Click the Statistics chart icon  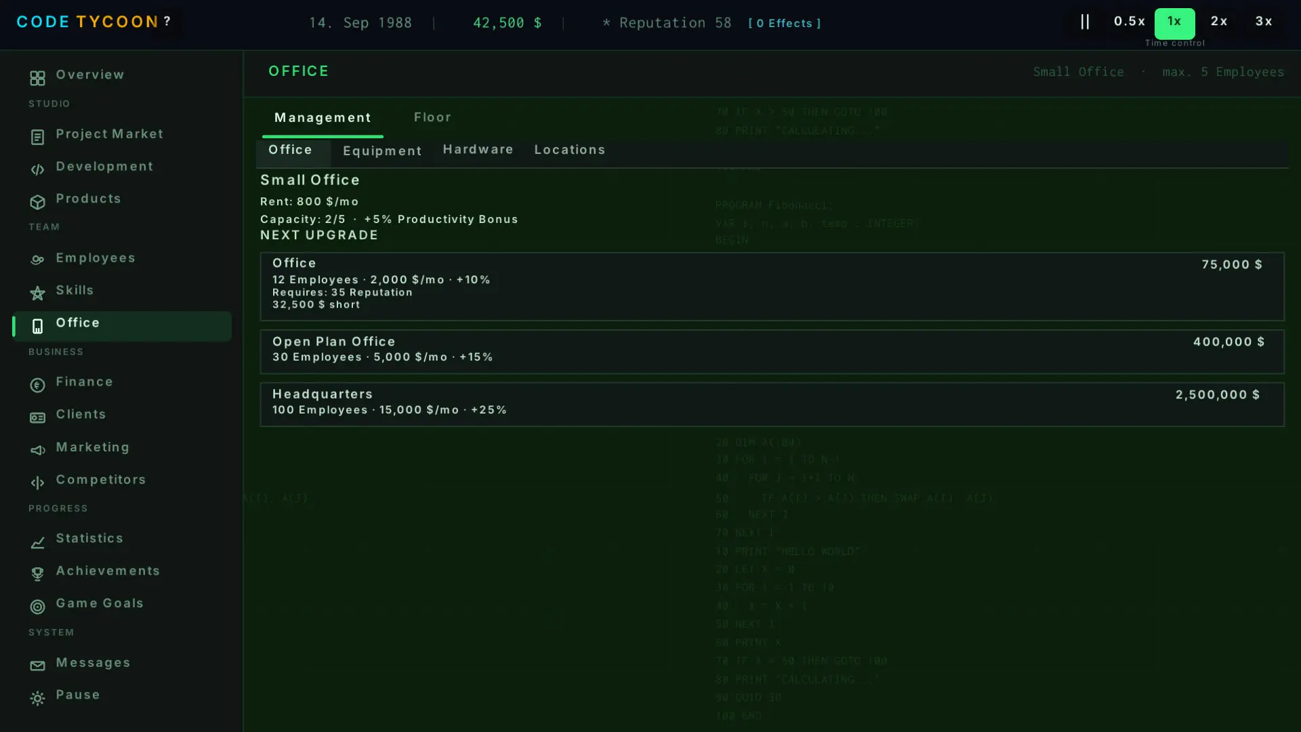pos(37,543)
